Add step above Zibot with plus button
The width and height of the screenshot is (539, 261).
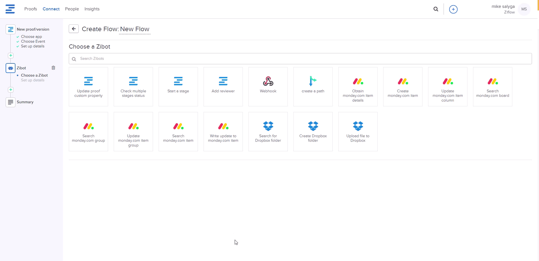pyautogui.click(x=11, y=56)
